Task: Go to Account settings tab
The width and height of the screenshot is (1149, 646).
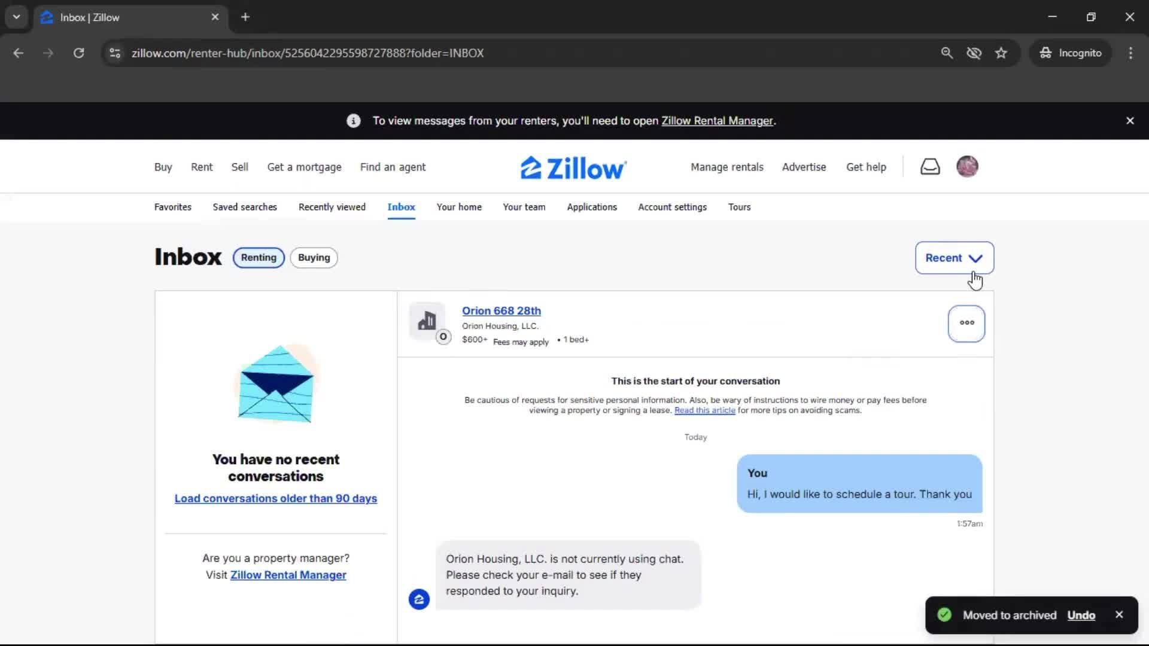Action: 671,207
